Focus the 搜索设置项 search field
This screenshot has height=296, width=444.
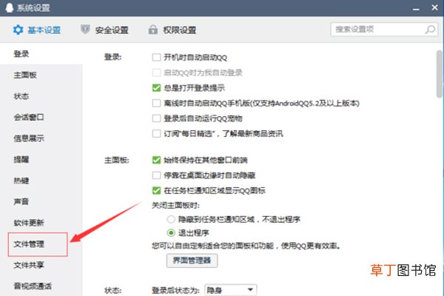(x=384, y=30)
